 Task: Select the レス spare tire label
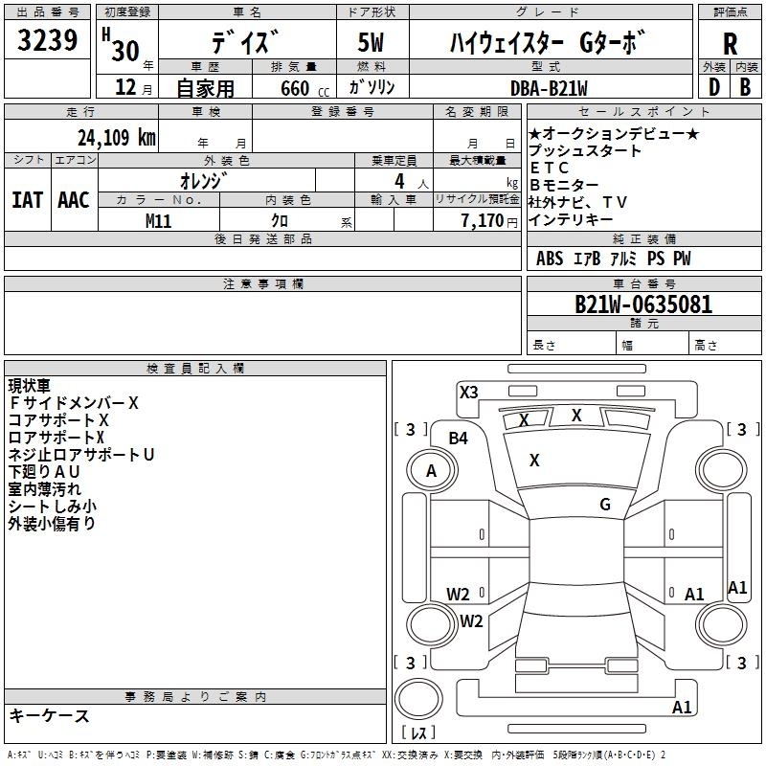coord(418,732)
